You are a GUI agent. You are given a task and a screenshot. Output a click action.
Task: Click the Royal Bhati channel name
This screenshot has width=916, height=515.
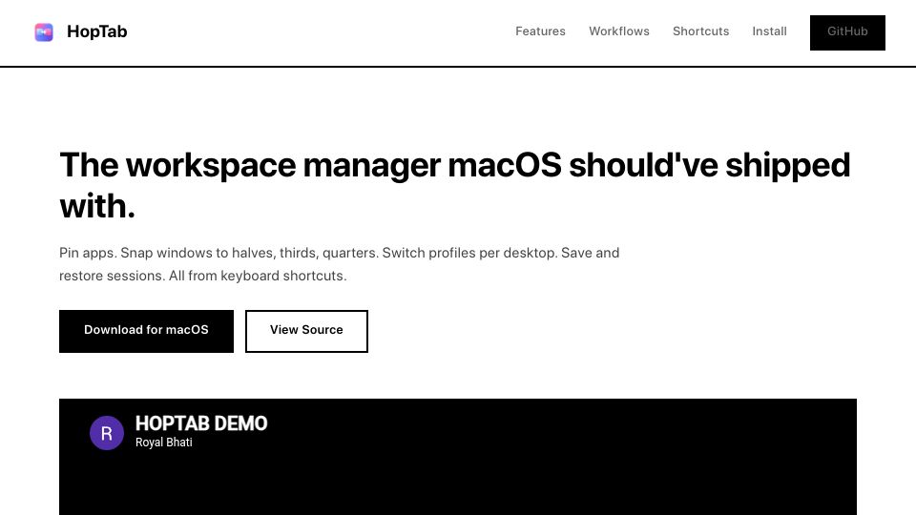click(163, 443)
